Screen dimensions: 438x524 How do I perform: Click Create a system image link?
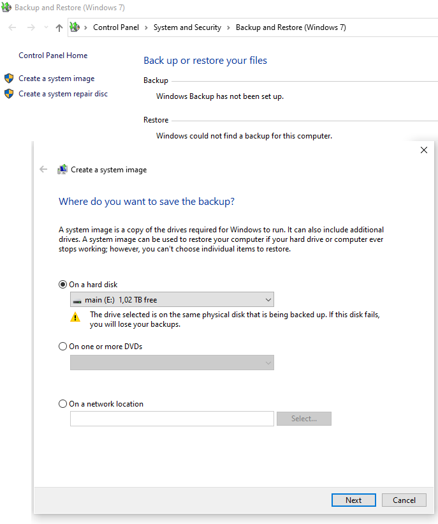pyautogui.click(x=56, y=79)
